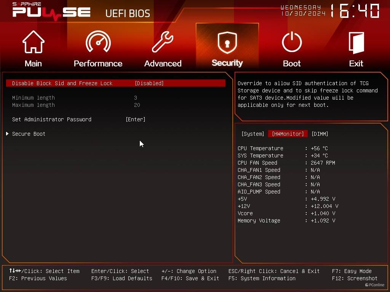Click F5: System Information hint
The width and height of the screenshot is (390, 292).
[x=262, y=278]
